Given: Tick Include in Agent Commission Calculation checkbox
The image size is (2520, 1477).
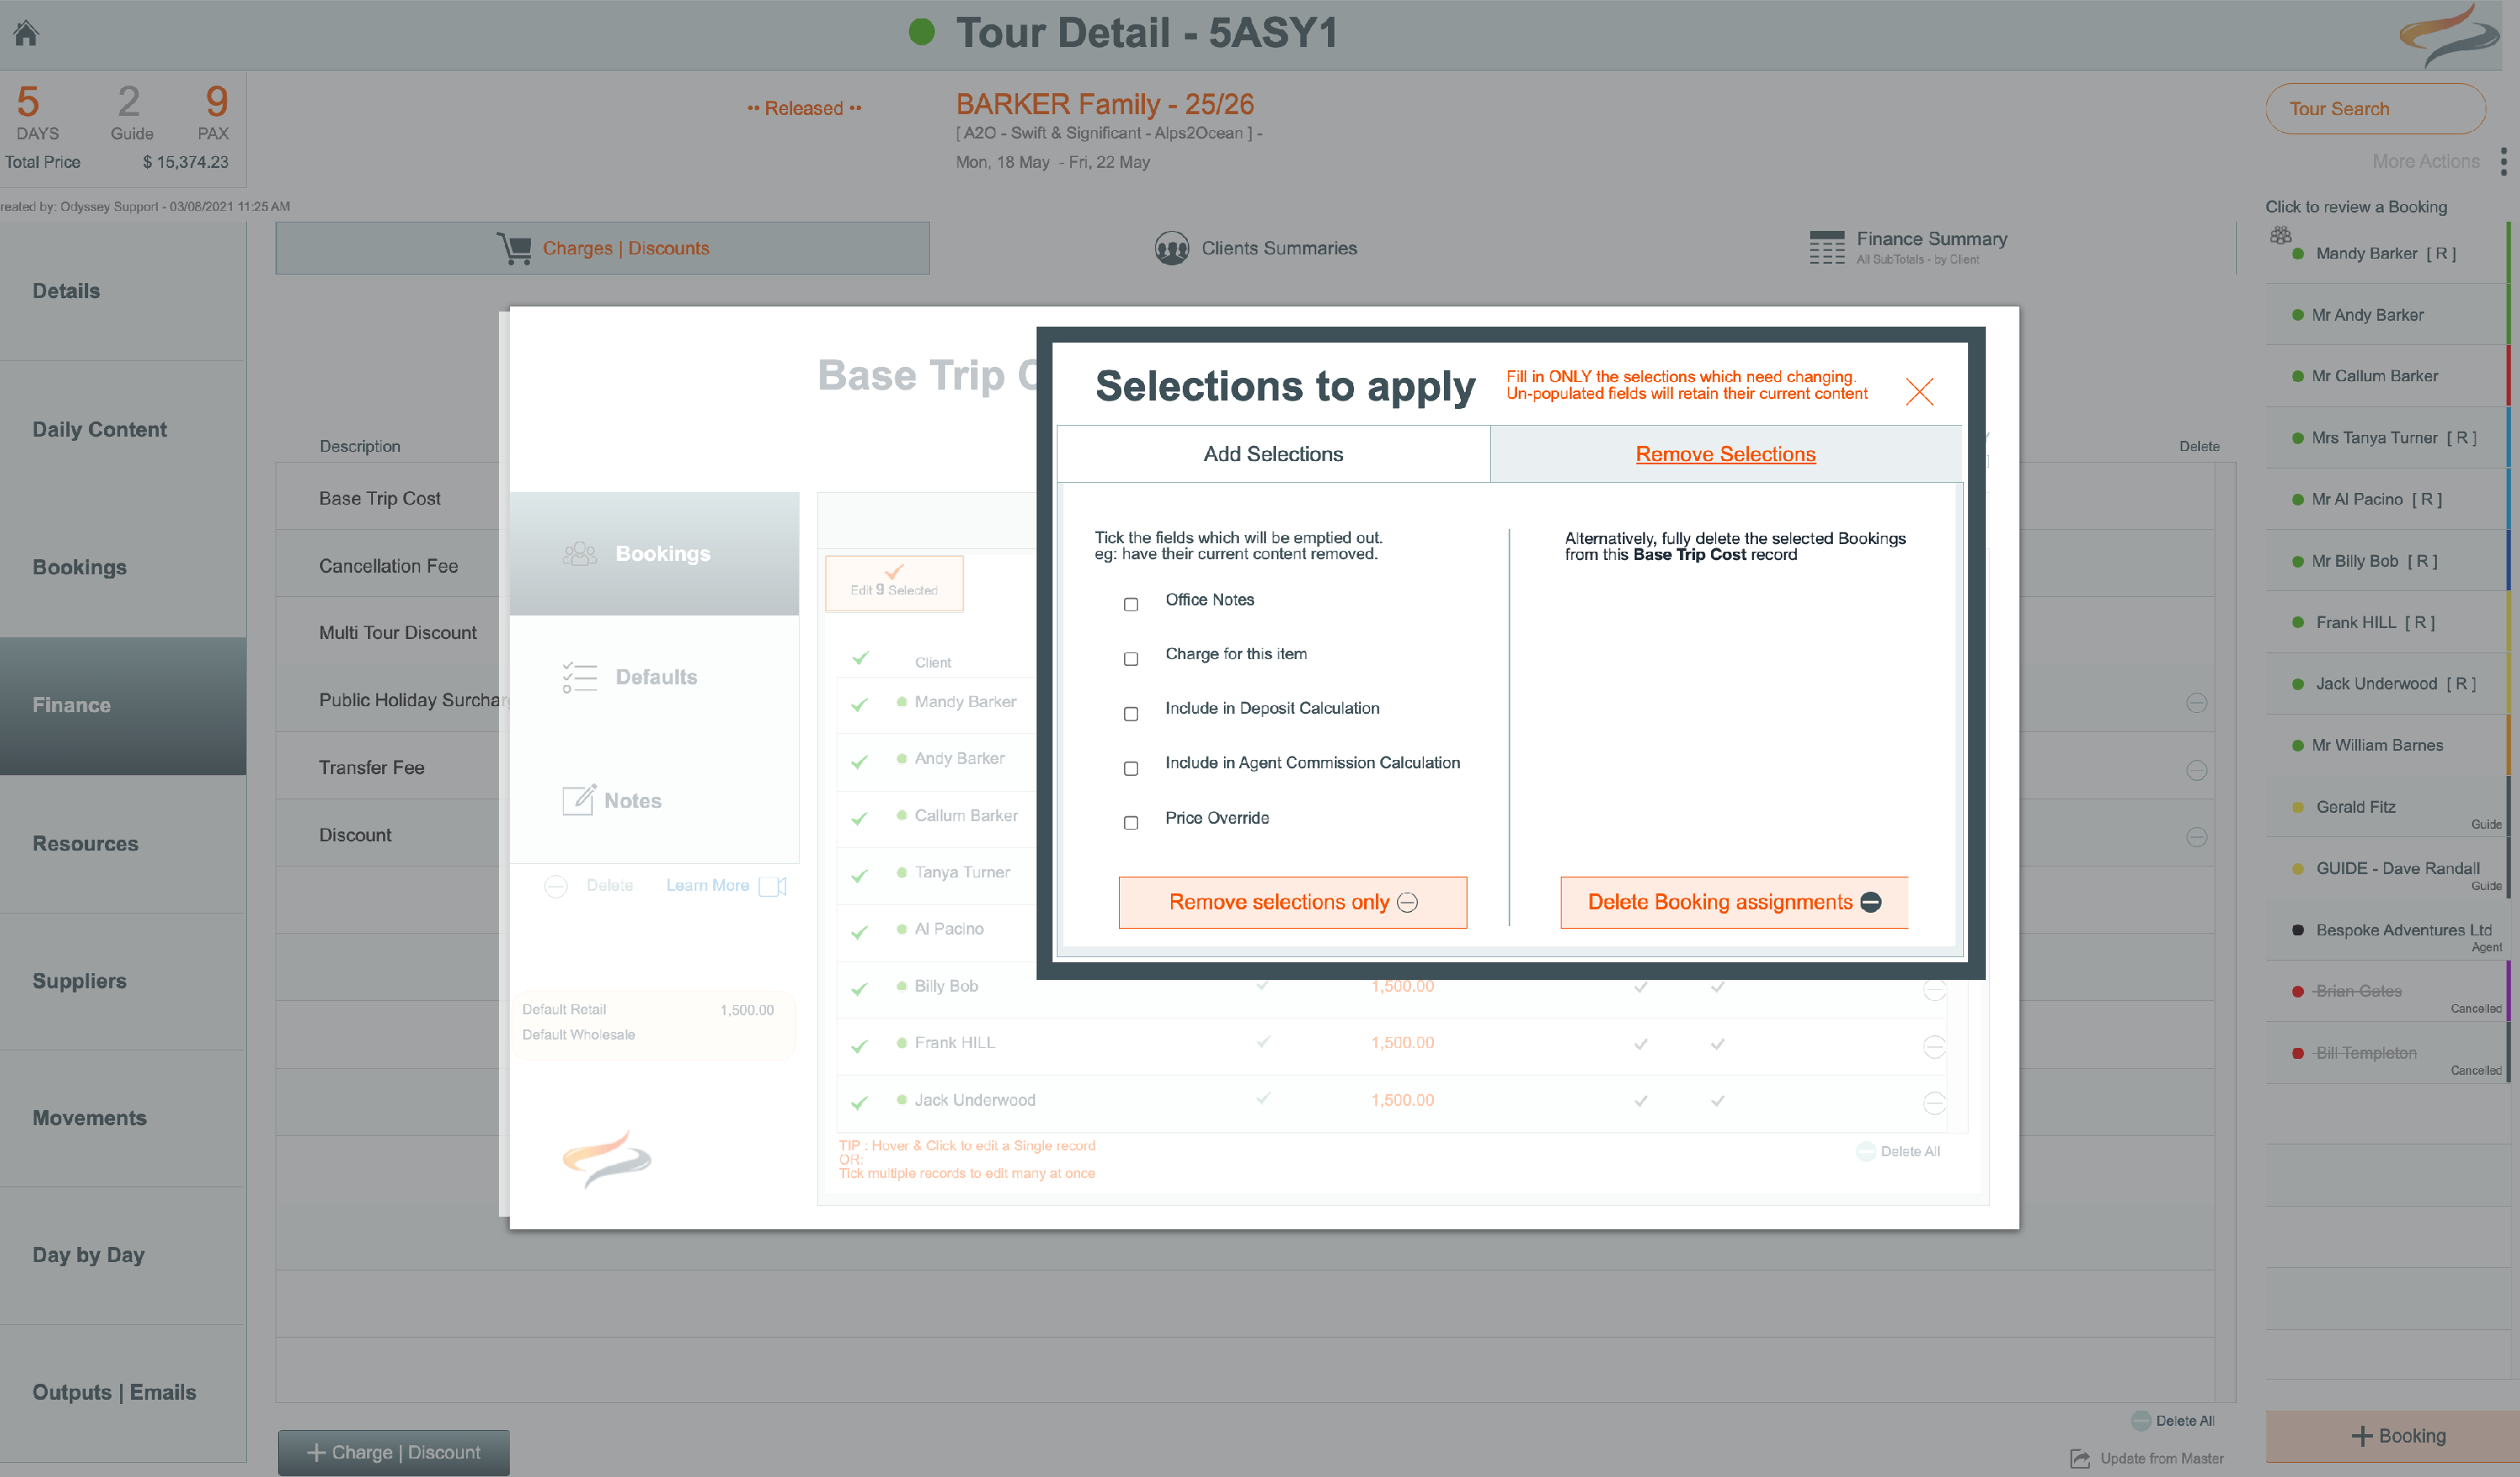Looking at the screenshot, I should click(x=1131, y=768).
